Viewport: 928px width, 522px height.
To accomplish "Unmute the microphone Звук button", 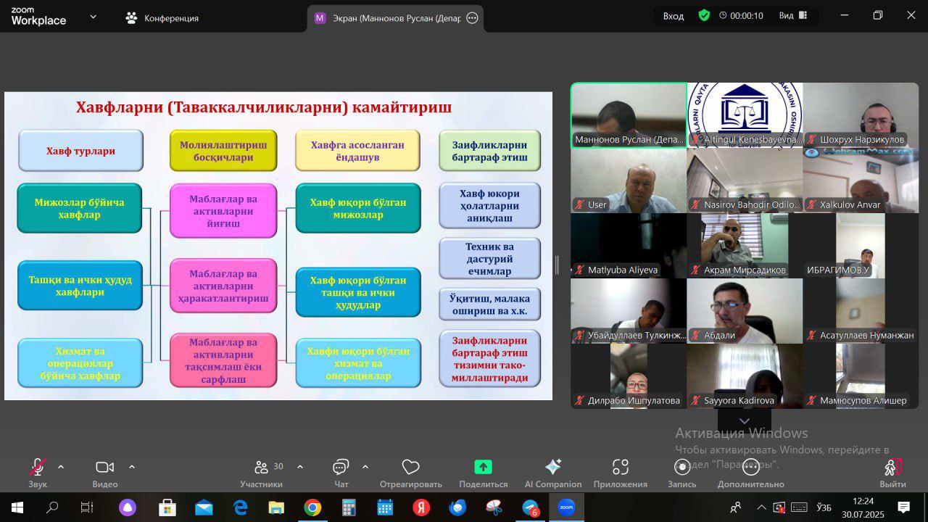I will click(x=38, y=467).
